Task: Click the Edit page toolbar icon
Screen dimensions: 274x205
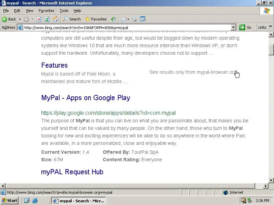Action: pyautogui.click(x=143, y=19)
